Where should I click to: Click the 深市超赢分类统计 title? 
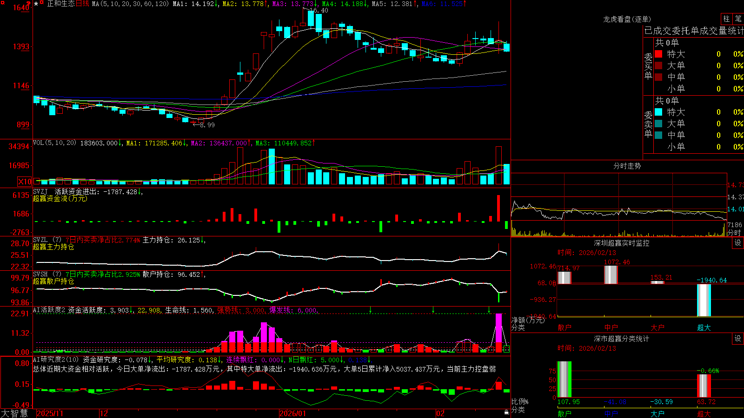click(622, 339)
